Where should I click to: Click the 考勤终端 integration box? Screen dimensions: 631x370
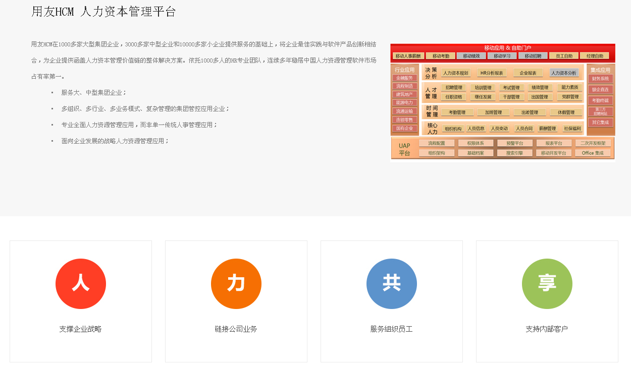(x=601, y=100)
